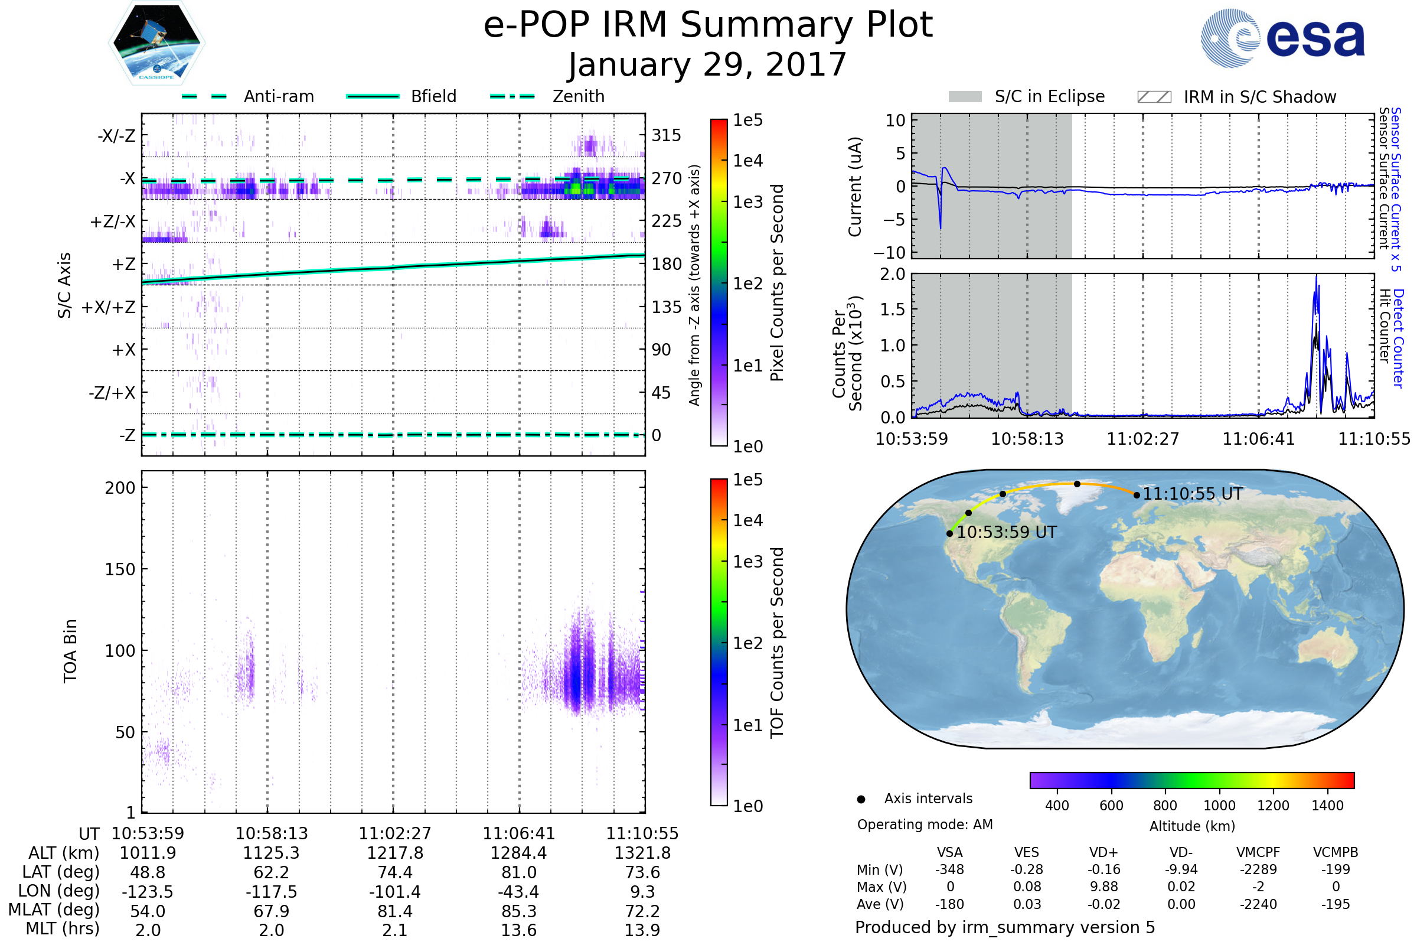1417x945 pixels.
Task: Click the Zenith dash-dot legend line
Action: point(512,96)
